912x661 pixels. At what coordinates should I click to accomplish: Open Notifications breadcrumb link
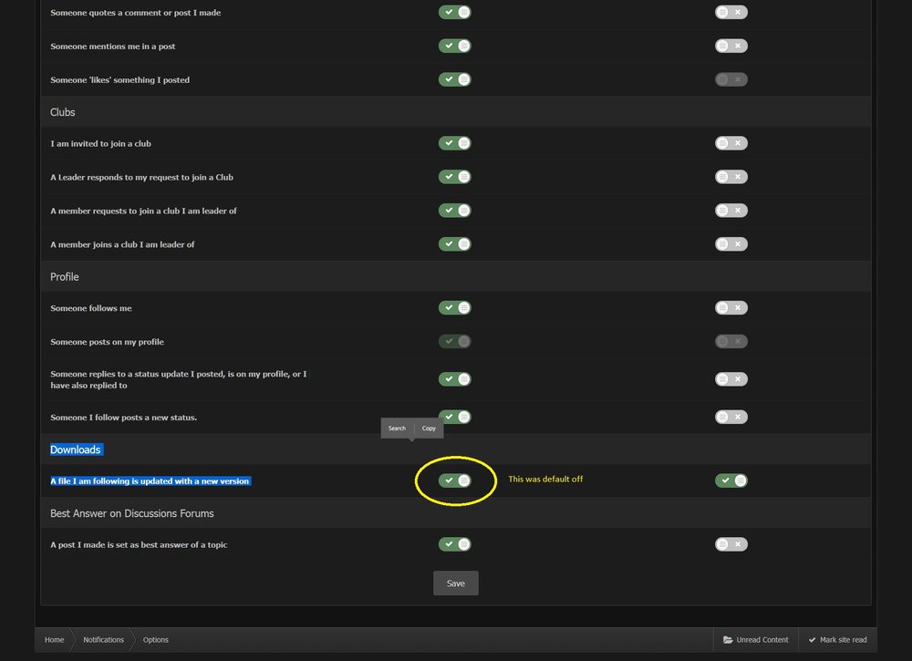coord(104,639)
